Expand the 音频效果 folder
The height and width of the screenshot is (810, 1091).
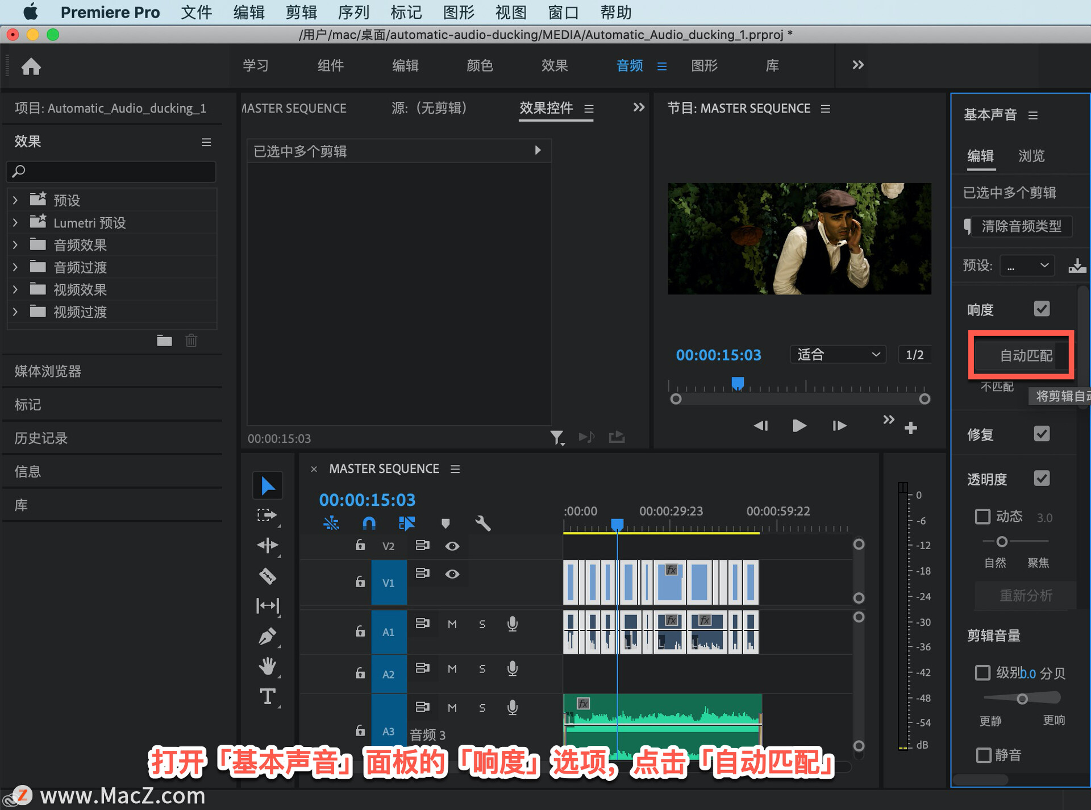click(x=15, y=245)
